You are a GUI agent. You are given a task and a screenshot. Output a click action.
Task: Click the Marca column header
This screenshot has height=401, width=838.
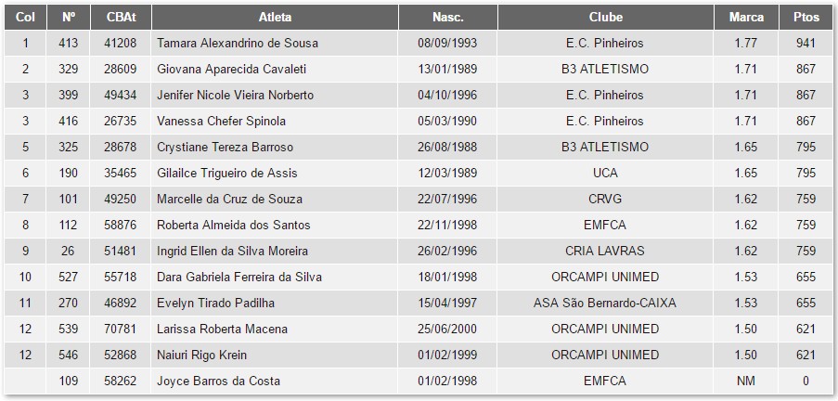746,17
